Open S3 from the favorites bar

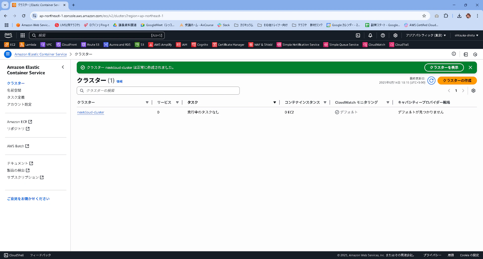[x=139, y=45]
